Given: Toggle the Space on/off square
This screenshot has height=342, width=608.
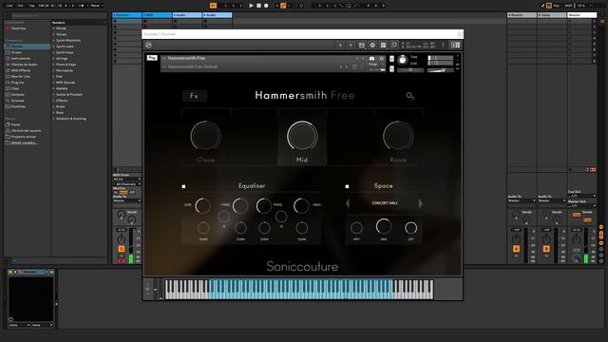Looking at the screenshot, I should [x=347, y=186].
